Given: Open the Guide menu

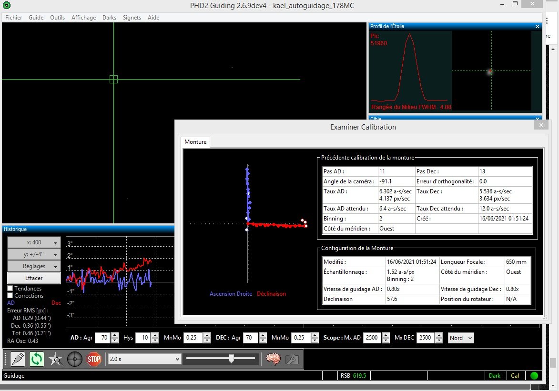Looking at the screenshot, I should 36,18.
